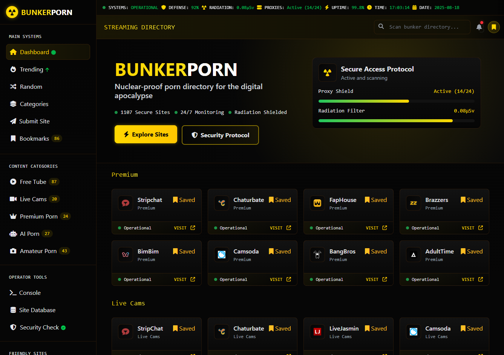Toggle Saved bookmark on Brazzers card

[x=472, y=200]
